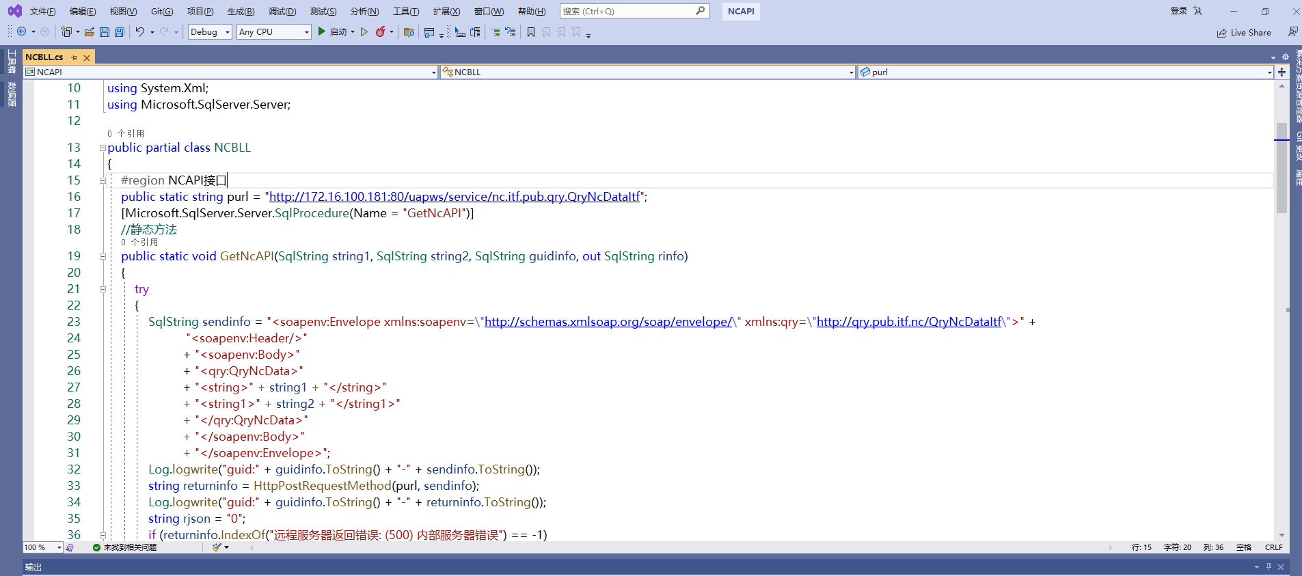Click the Live Share button

pyautogui.click(x=1244, y=32)
